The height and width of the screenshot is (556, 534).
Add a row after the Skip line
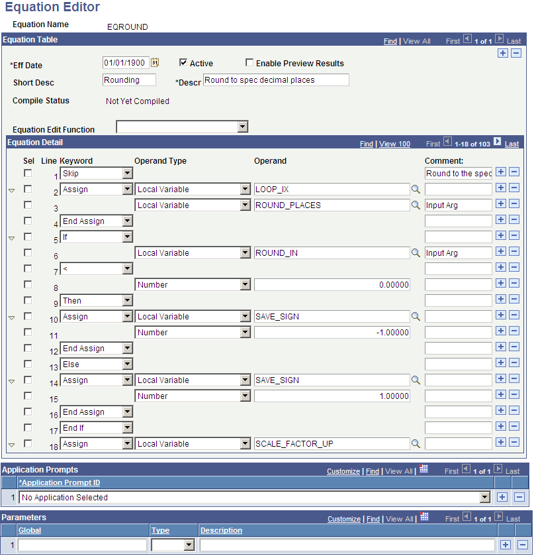(x=502, y=172)
